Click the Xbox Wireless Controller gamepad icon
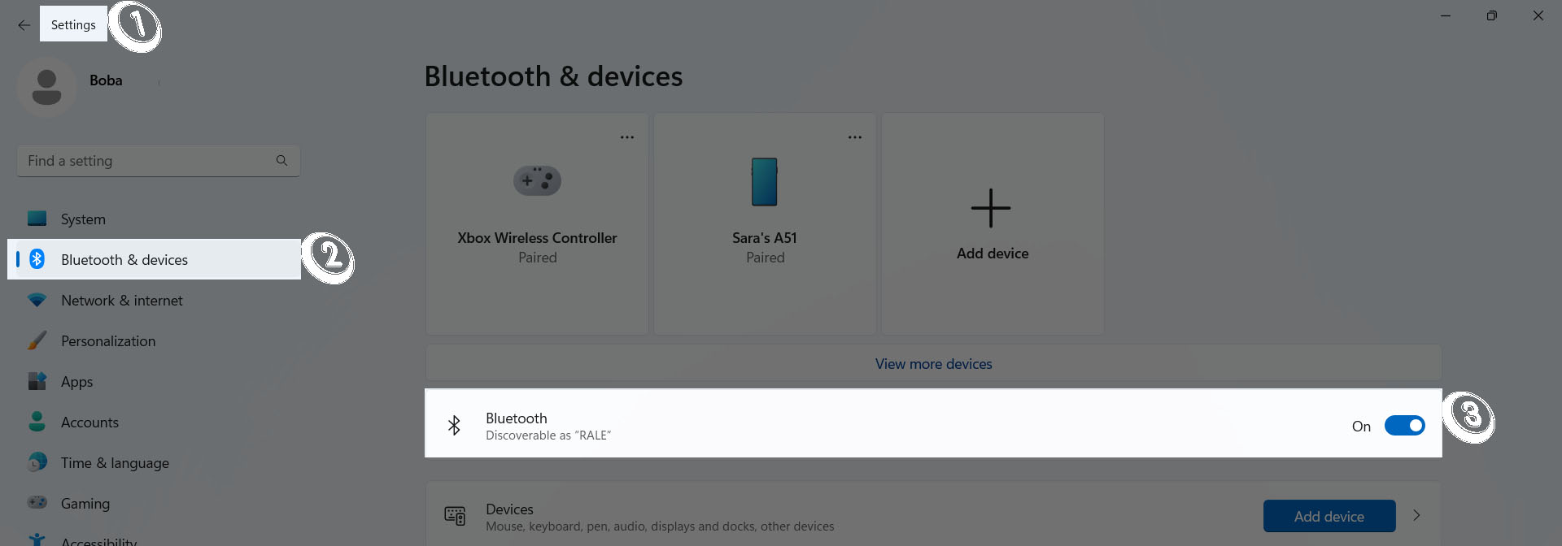Screen dimensions: 1562x546 point(537,180)
